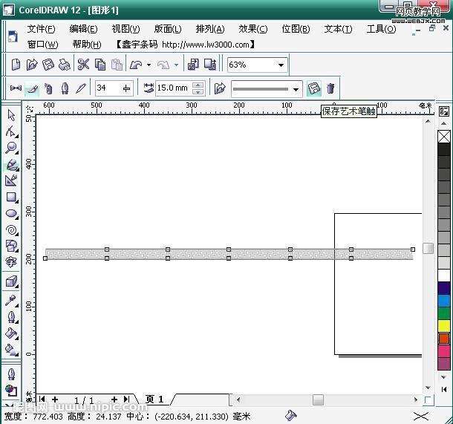Click the horizontal scrollbar thumb
This screenshot has height=424, width=453.
point(318,399)
